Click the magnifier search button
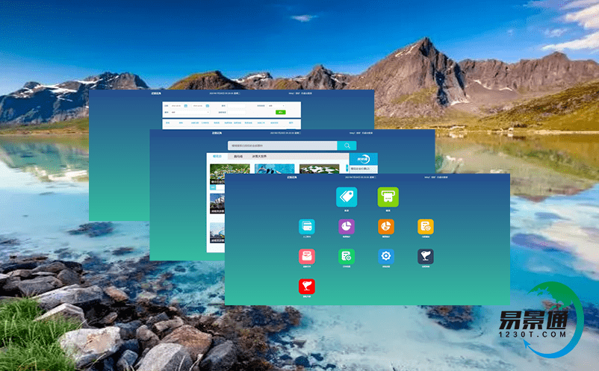Image resolution: width=599 pixels, height=371 pixels. [347, 146]
